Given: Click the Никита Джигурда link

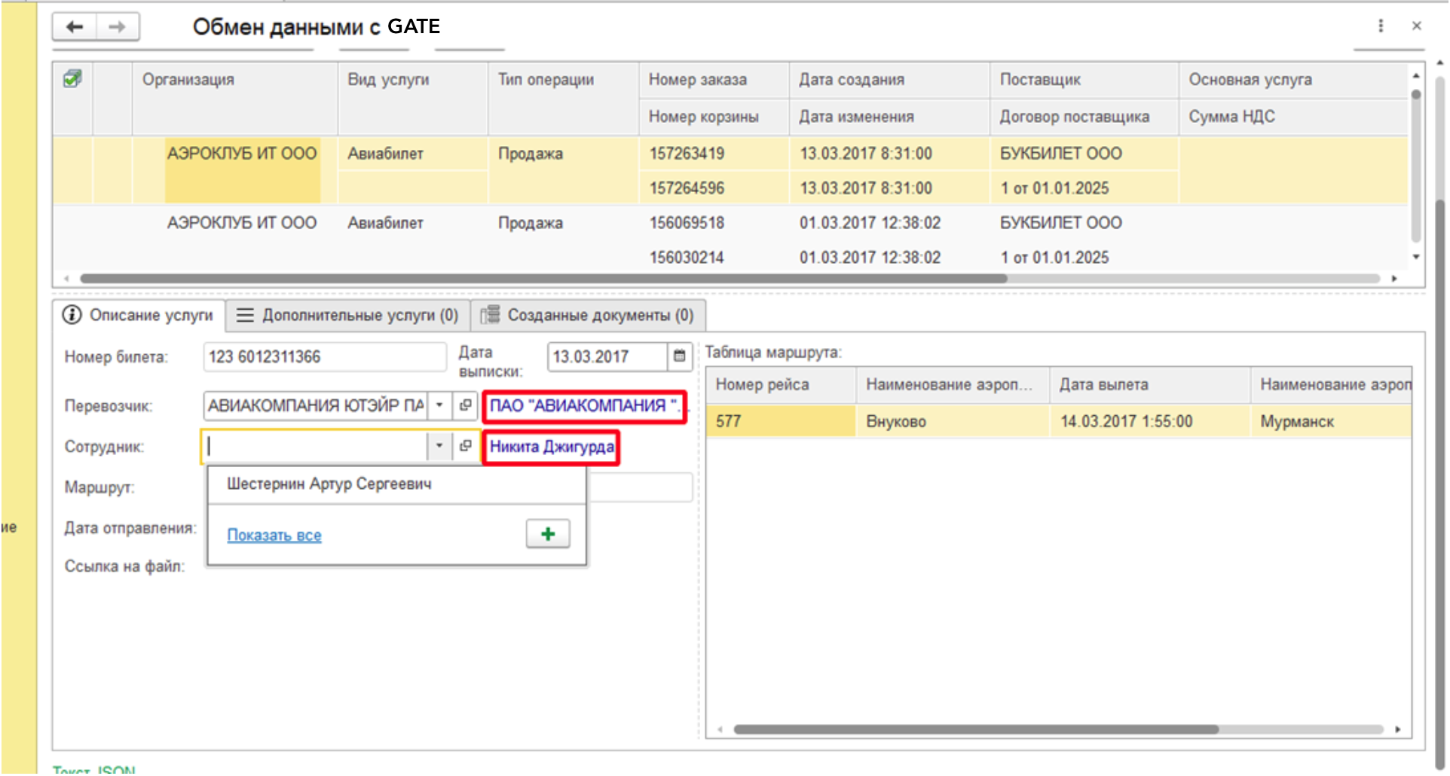Looking at the screenshot, I should point(552,447).
